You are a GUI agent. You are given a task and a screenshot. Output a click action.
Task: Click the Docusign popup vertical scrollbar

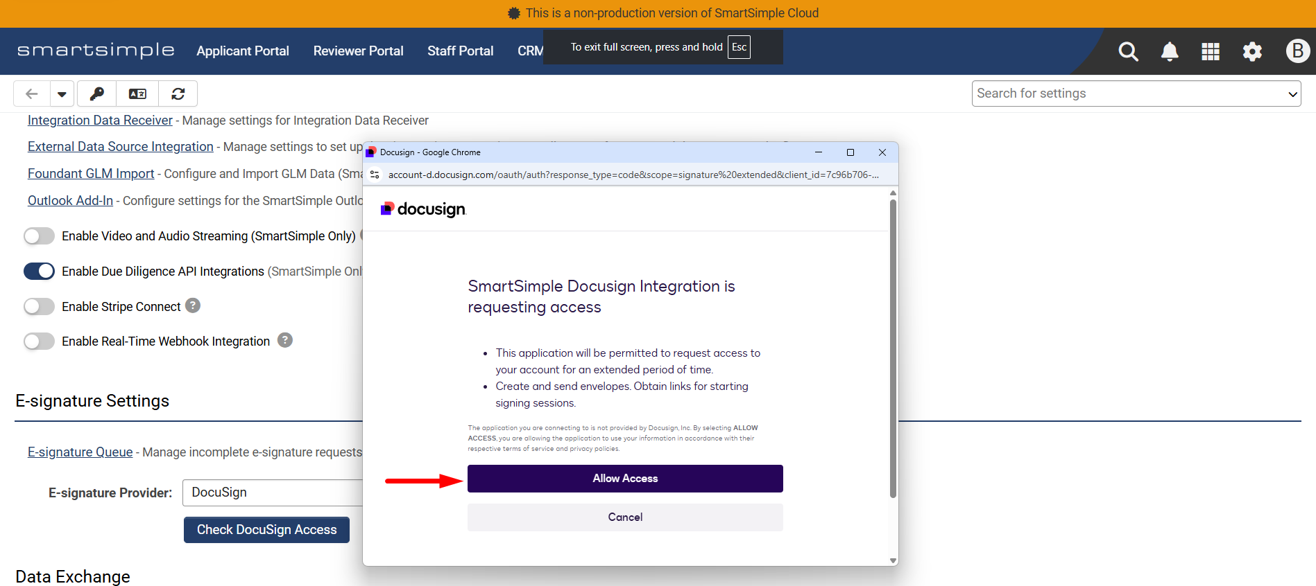[893, 348]
